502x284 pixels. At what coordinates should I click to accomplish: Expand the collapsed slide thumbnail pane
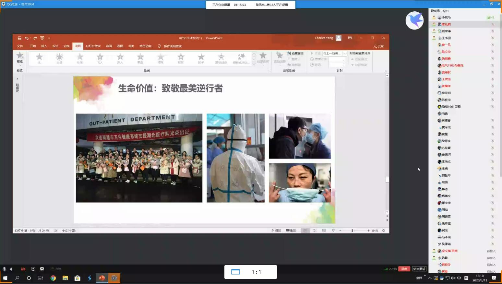[x=17, y=79]
